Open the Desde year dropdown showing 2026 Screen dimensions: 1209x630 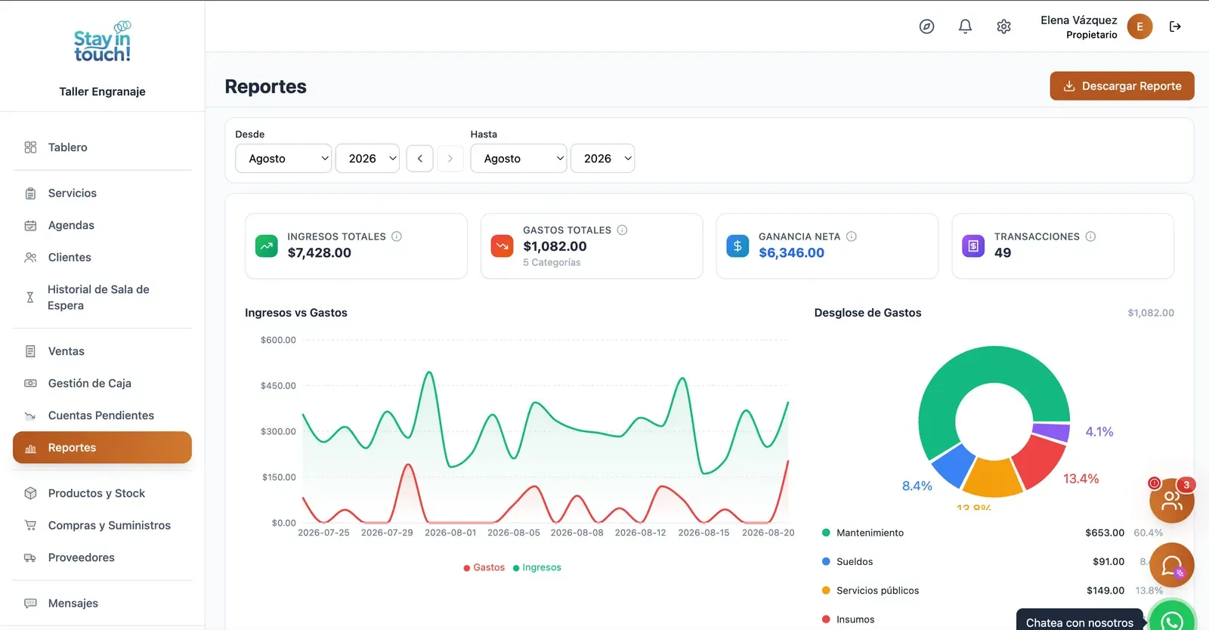pos(367,159)
